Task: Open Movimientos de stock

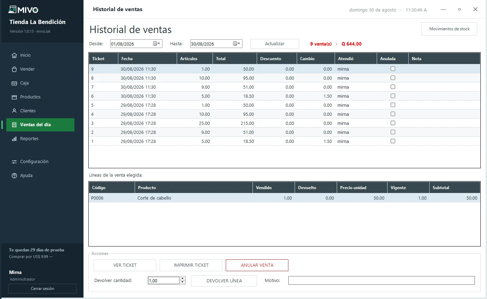Action: (449, 29)
